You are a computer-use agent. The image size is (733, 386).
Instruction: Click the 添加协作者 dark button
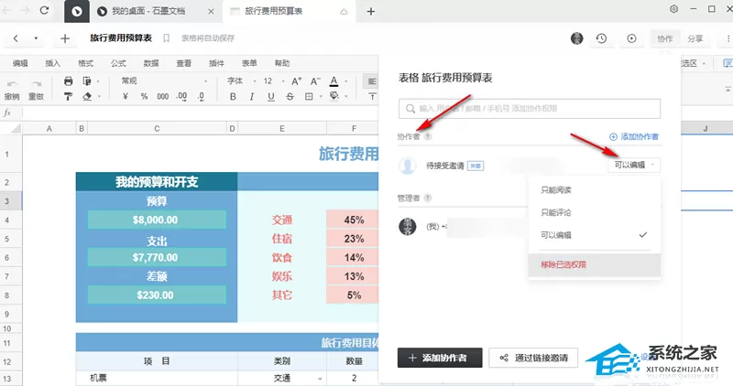coord(440,358)
